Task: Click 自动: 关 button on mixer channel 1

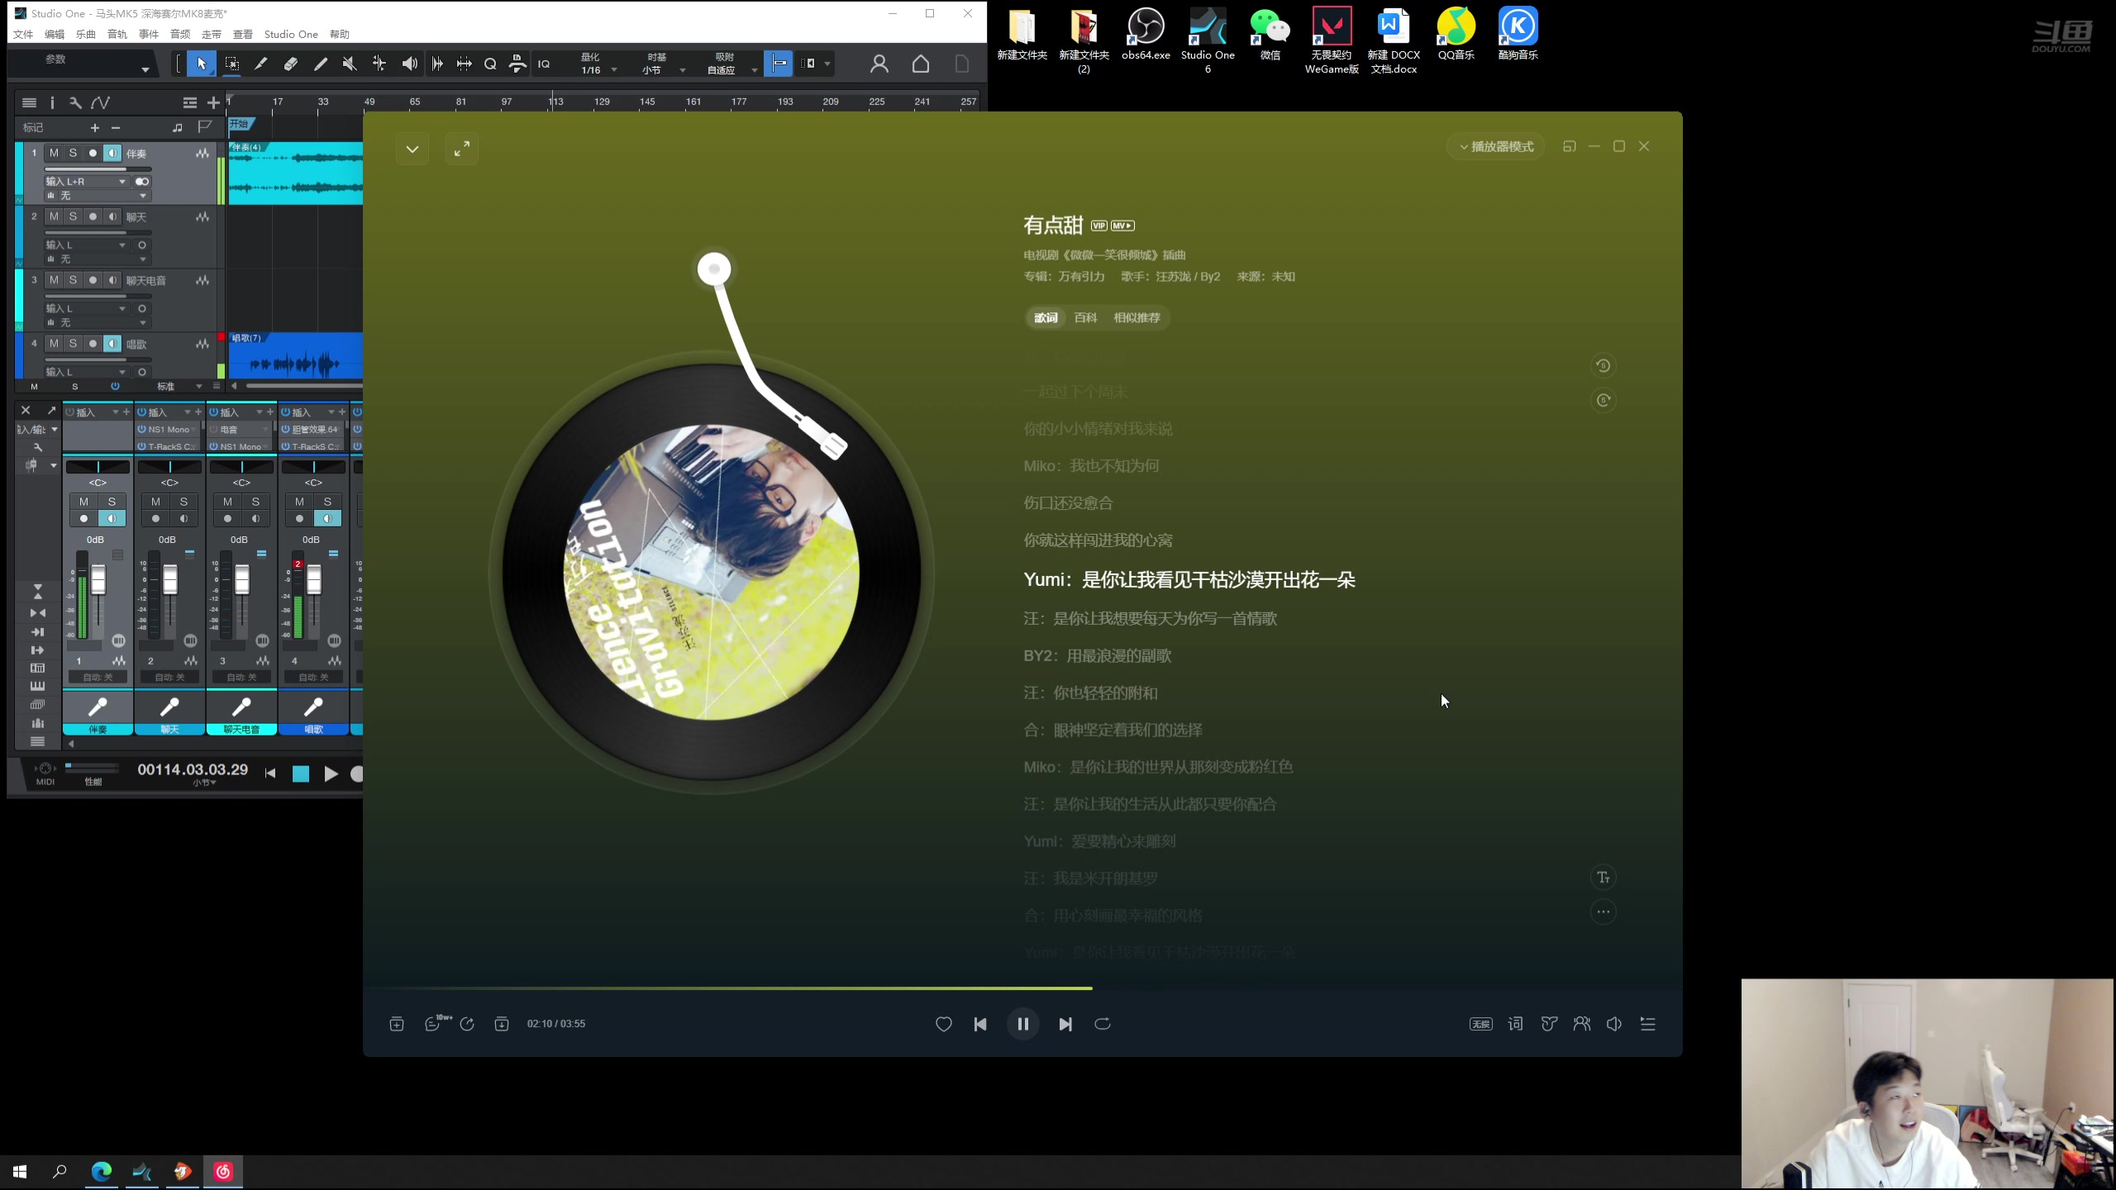Action: pyautogui.click(x=98, y=677)
